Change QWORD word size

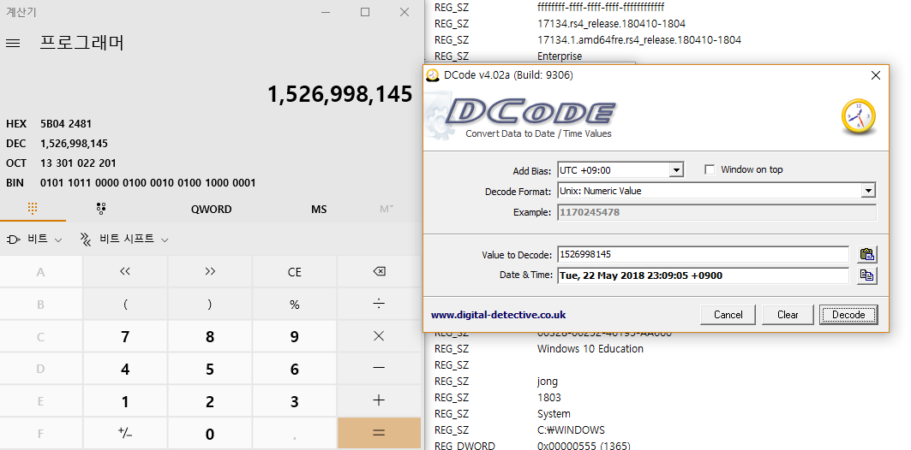coord(211,210)
